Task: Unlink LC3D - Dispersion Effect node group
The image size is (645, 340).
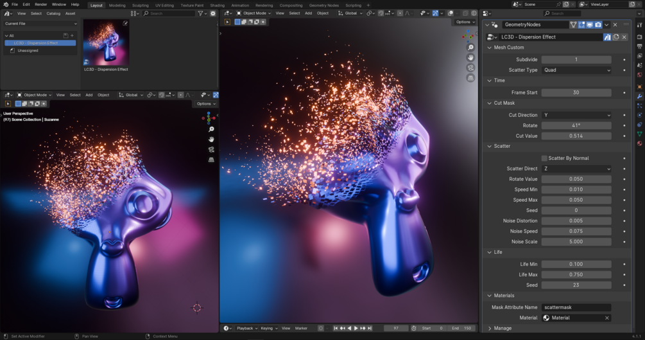Action: [624, 37]
